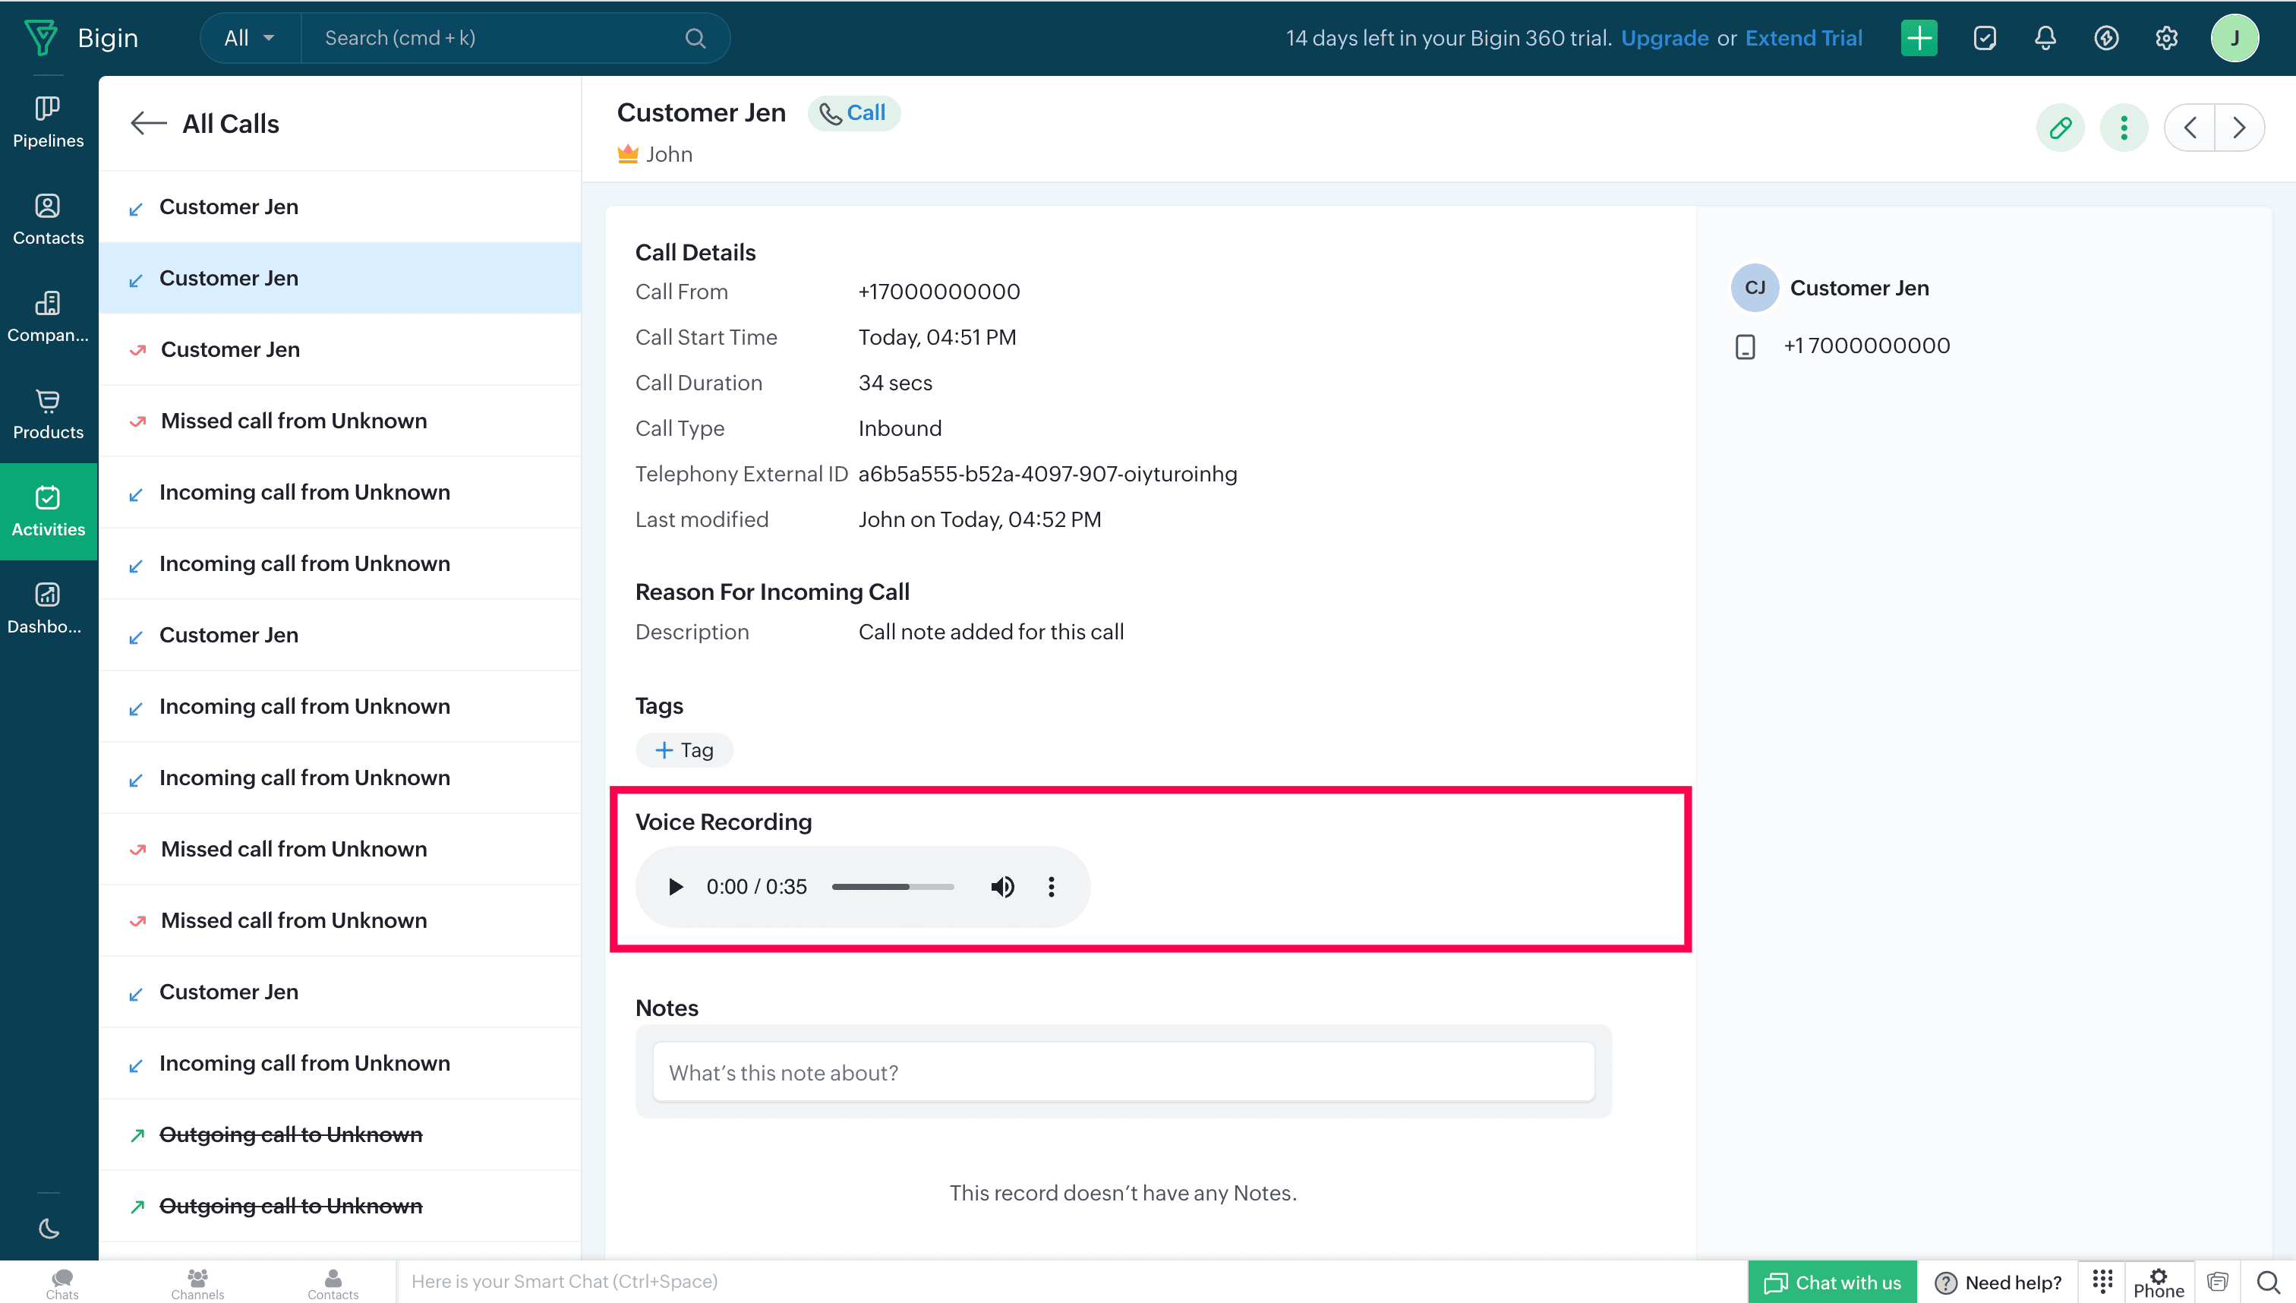Click the voice recording progress slider
Screen dimensions: 2296x1303
892,887
